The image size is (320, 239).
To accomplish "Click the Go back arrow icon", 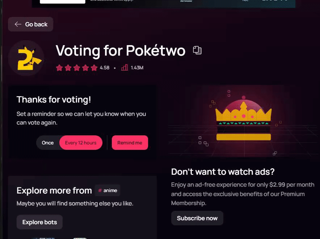I will (x=18, y=24).
